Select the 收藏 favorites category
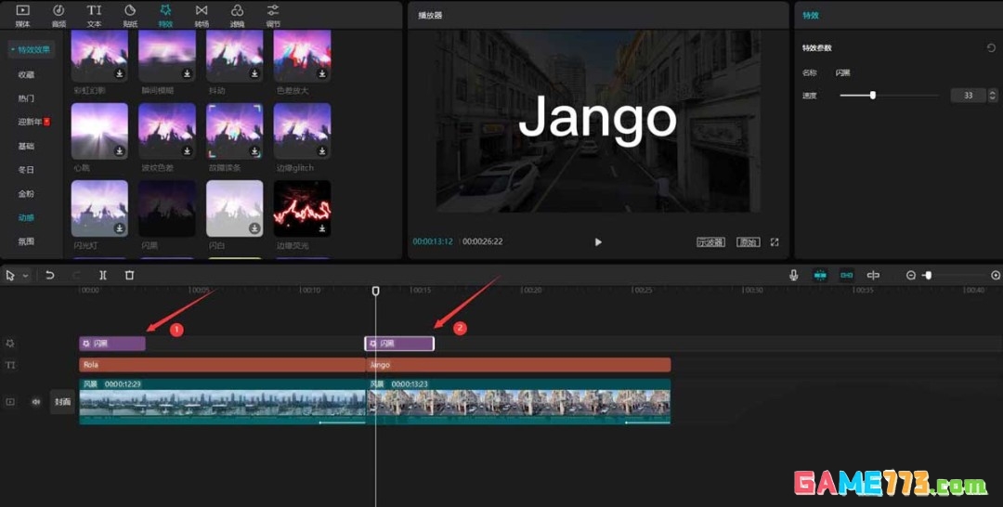1003x507 pixels. pos(26,75)
